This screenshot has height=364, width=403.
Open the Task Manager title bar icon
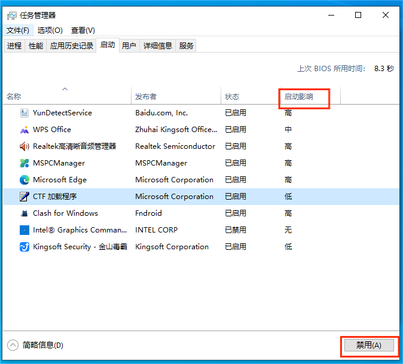click(x=12, y=16)
